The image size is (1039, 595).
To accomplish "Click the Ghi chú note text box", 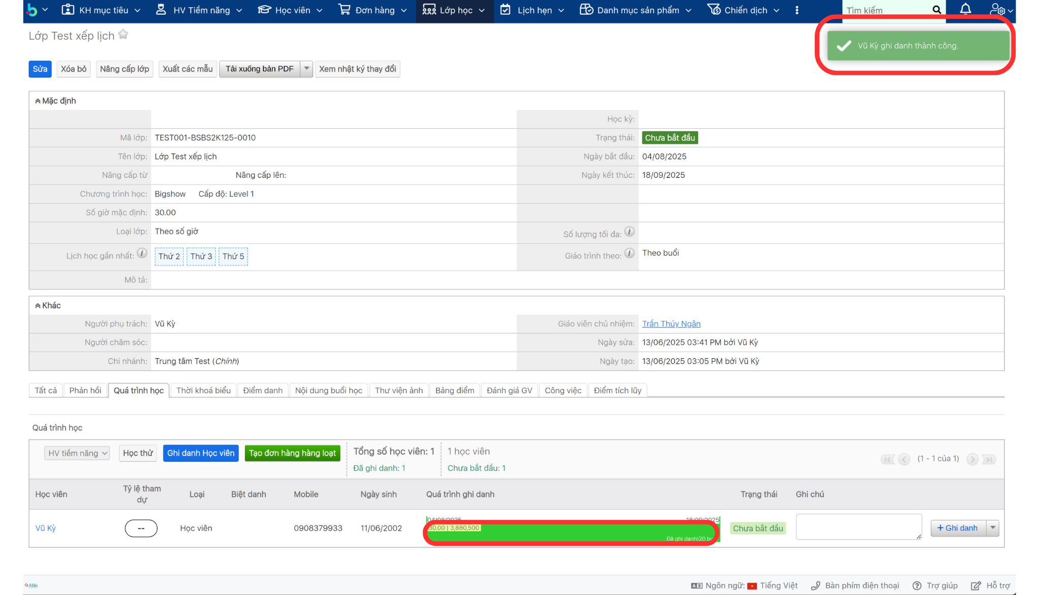I will point(858,527).
